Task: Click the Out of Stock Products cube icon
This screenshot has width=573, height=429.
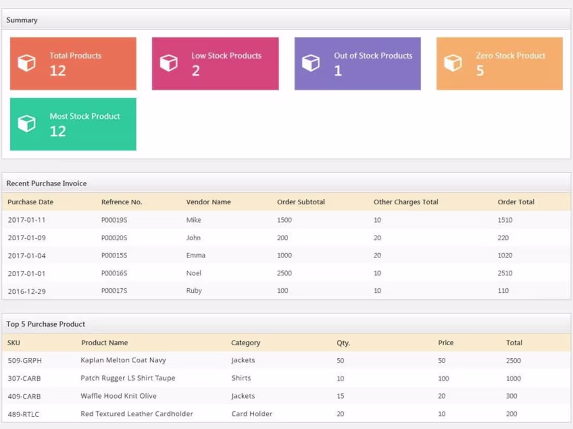Action: 310,62
